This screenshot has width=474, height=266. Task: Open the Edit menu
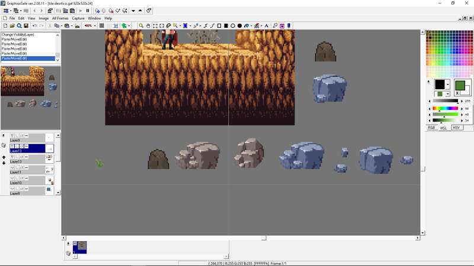coord(21,18)
